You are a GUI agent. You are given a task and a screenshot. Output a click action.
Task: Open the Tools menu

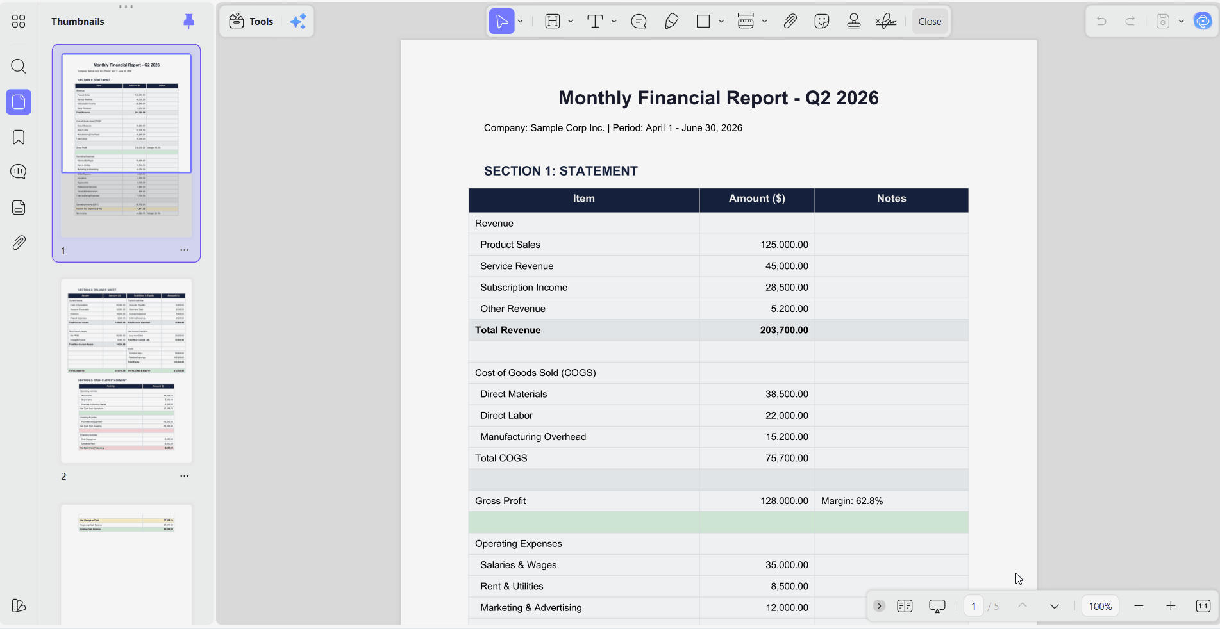coord(251,22)
